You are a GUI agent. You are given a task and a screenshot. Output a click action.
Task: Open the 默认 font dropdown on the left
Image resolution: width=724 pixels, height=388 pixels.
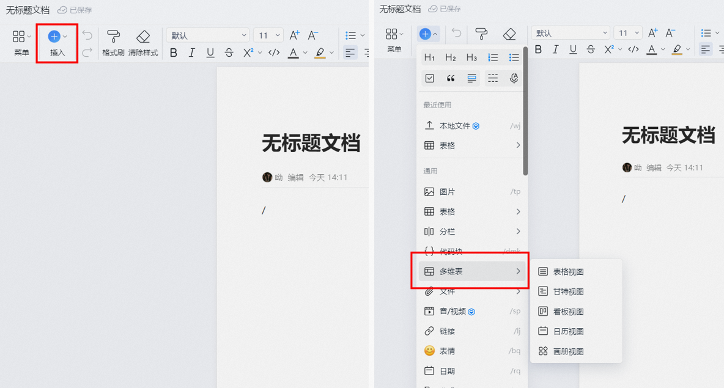click(208, 35)
